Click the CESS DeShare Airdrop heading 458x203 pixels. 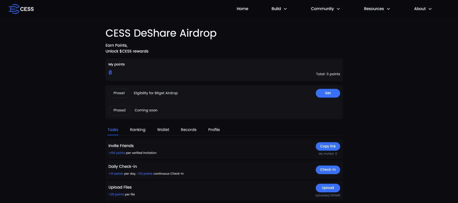coord(161,33)
